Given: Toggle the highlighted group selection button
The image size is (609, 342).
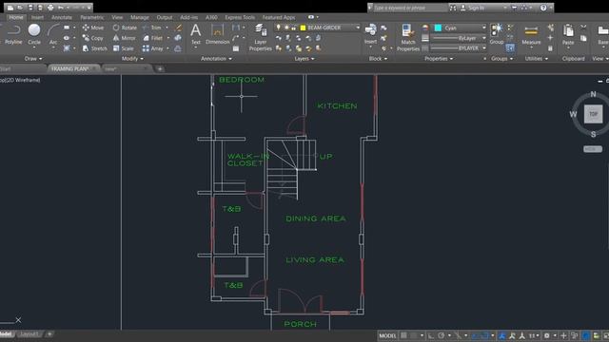Looking at the screenshot, I should (x=510, y=48).
